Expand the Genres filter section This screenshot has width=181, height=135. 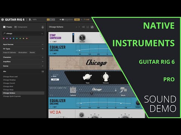click(x=23, y=66)
